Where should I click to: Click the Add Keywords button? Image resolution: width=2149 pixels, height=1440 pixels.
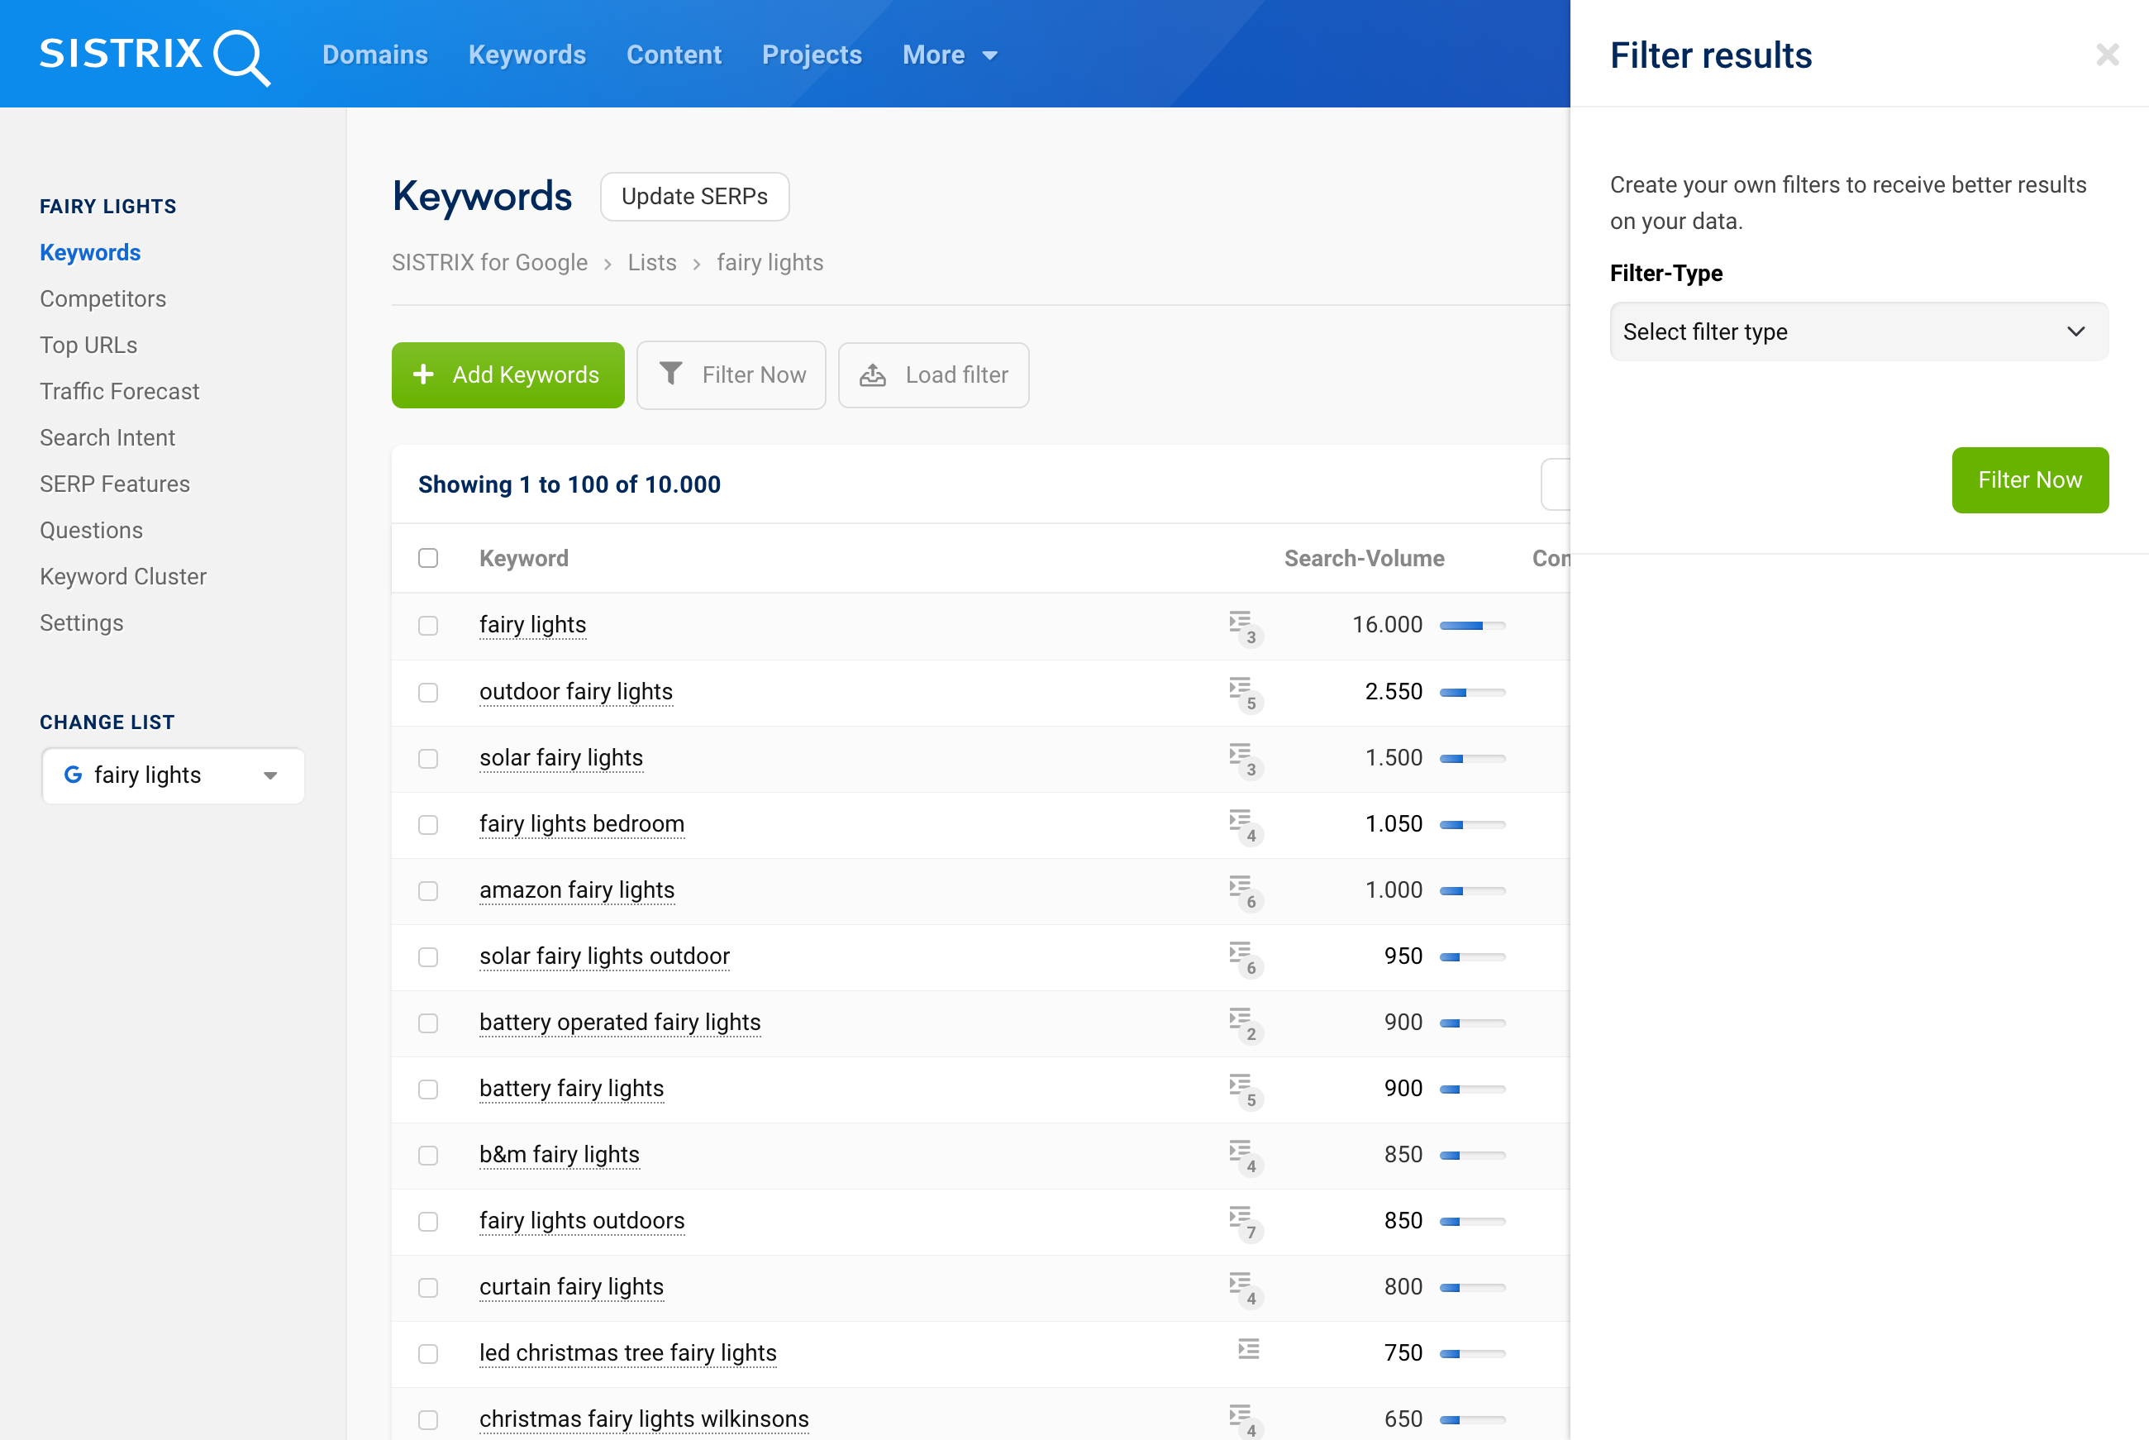507,374
